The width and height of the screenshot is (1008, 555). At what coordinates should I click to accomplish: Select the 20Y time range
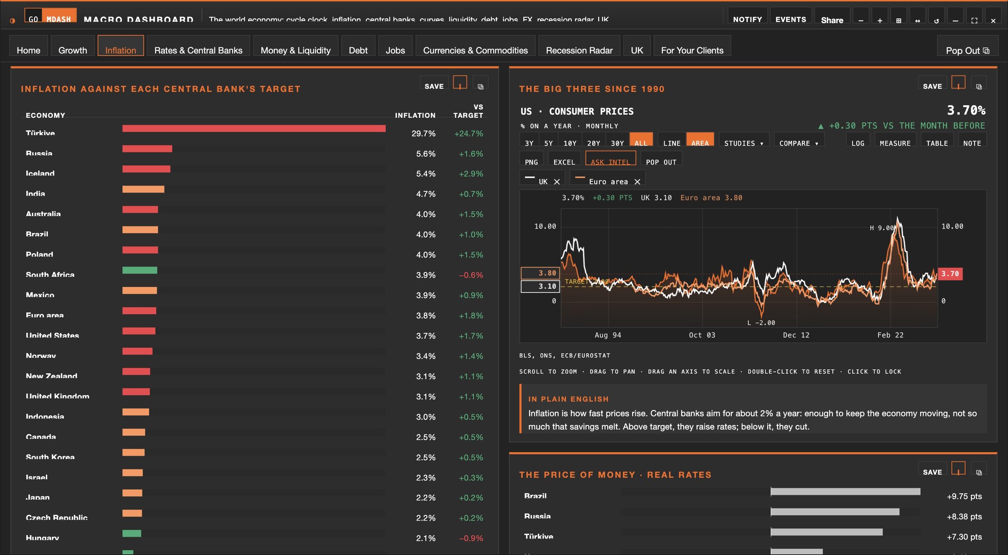point(593,139)
